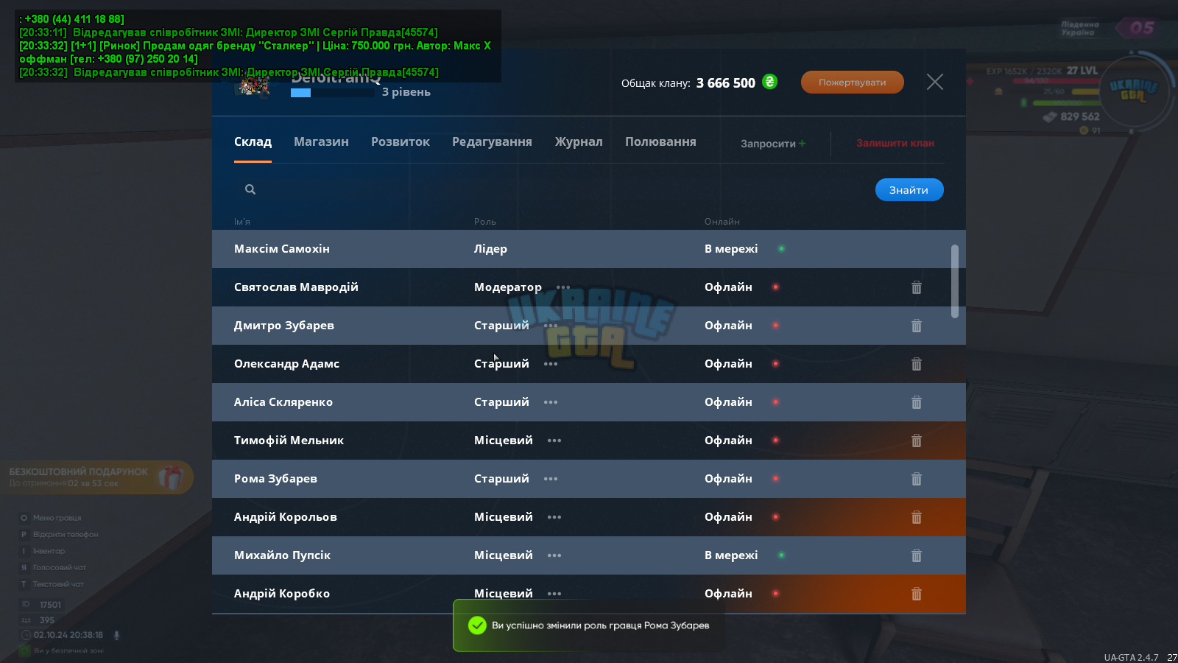
Task: Expand role options for Андрій Корольов
Action: click(x=554, y=517)
